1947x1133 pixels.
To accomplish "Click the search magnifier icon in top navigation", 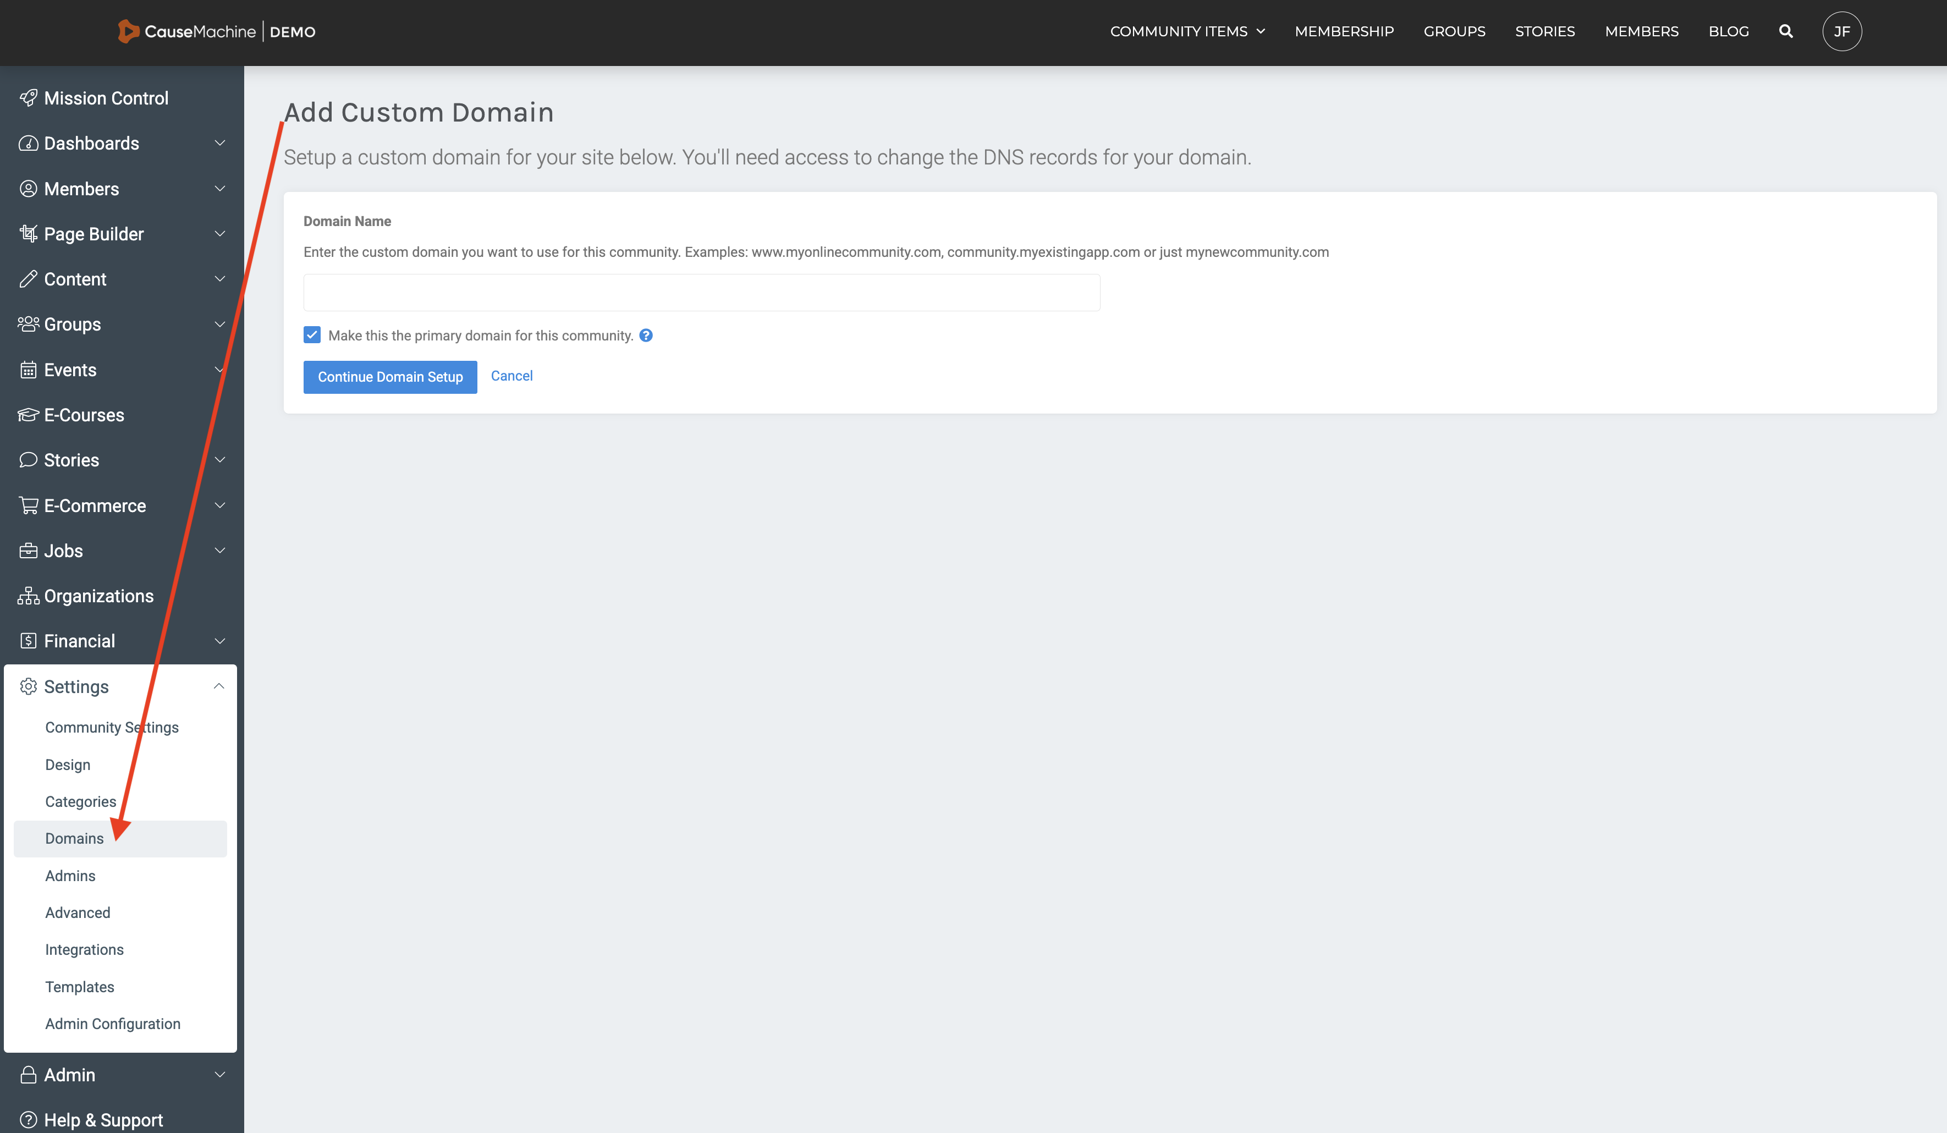I will (1785, 32).
